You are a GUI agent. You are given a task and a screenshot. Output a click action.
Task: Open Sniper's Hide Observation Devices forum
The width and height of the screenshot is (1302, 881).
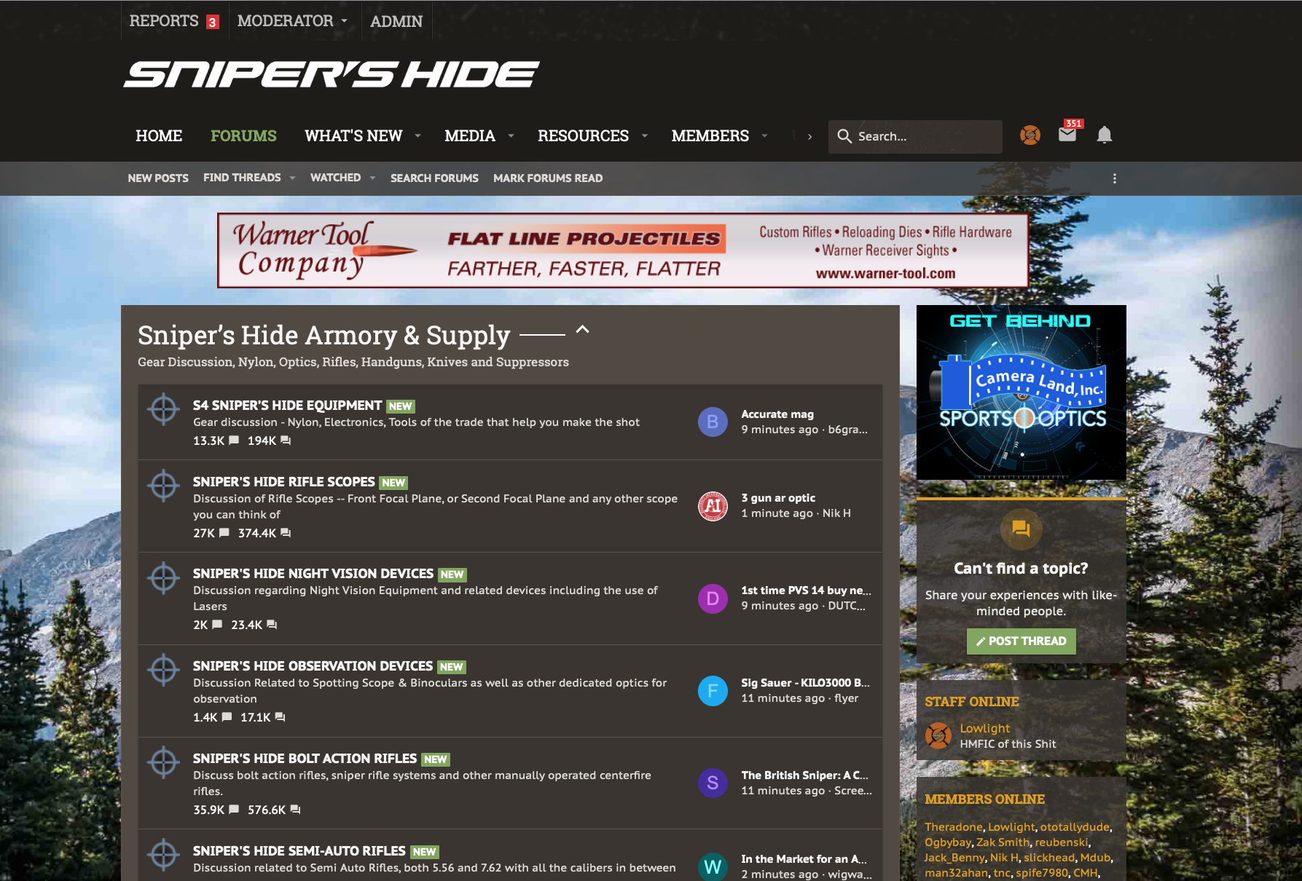[x=313, y=666]
